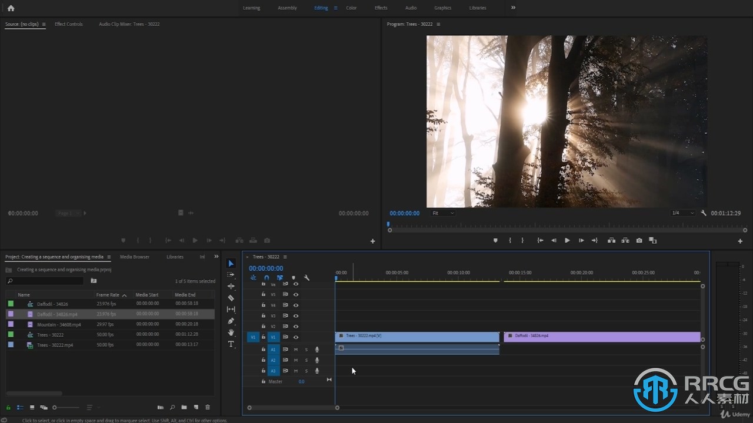This screenshot has width=753, height=423.
Task: Sort by Frame Rate column header
Action: (x=108, y=295)
